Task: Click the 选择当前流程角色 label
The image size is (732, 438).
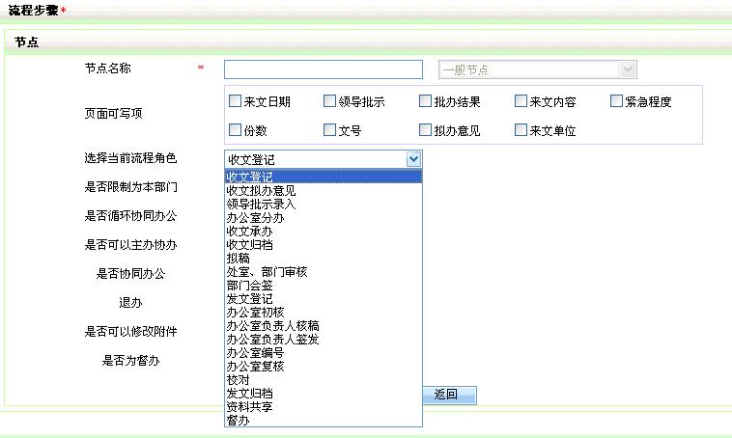Action: coord(130,158)
